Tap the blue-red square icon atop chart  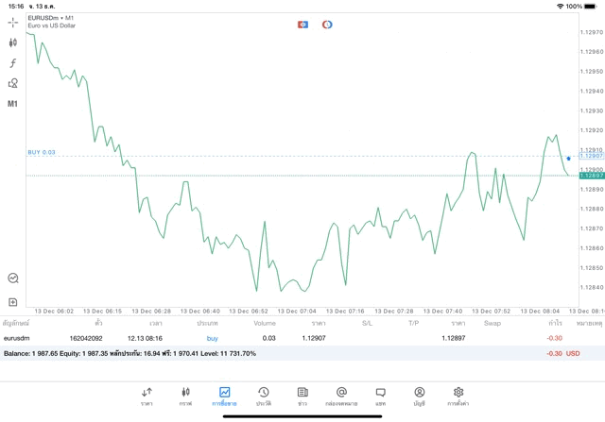pos(302,24)
